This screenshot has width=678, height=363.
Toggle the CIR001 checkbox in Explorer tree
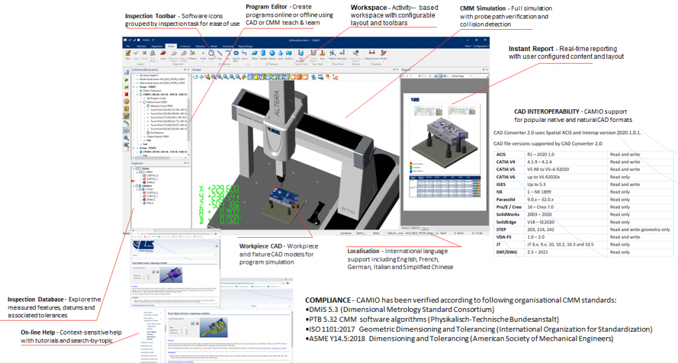140,172
